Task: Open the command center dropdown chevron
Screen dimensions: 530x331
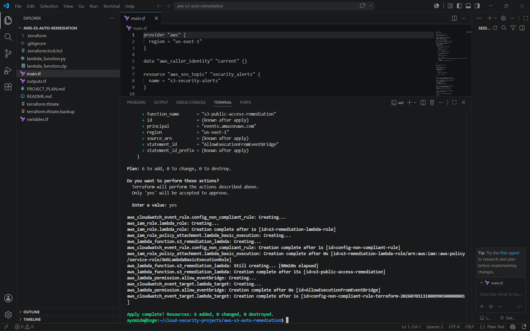Action: coord(371,6)
